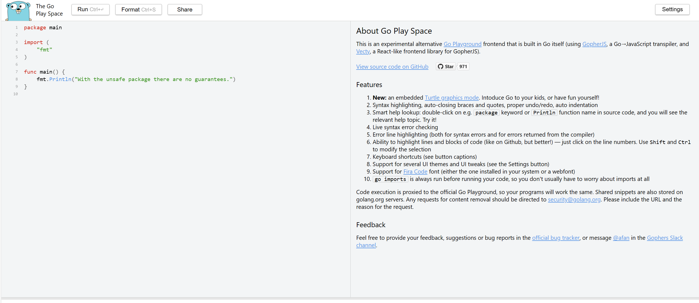Open the Settings panel
699x303 pixels.
point(672,9)
